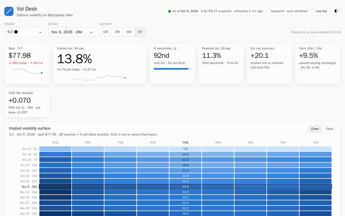Click the IV percentile progress bar
The image size is (345, 216).
(x=172, y=69)
